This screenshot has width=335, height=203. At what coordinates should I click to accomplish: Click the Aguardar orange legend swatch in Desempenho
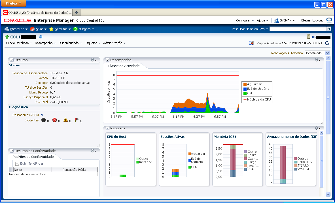click(245, 84)
